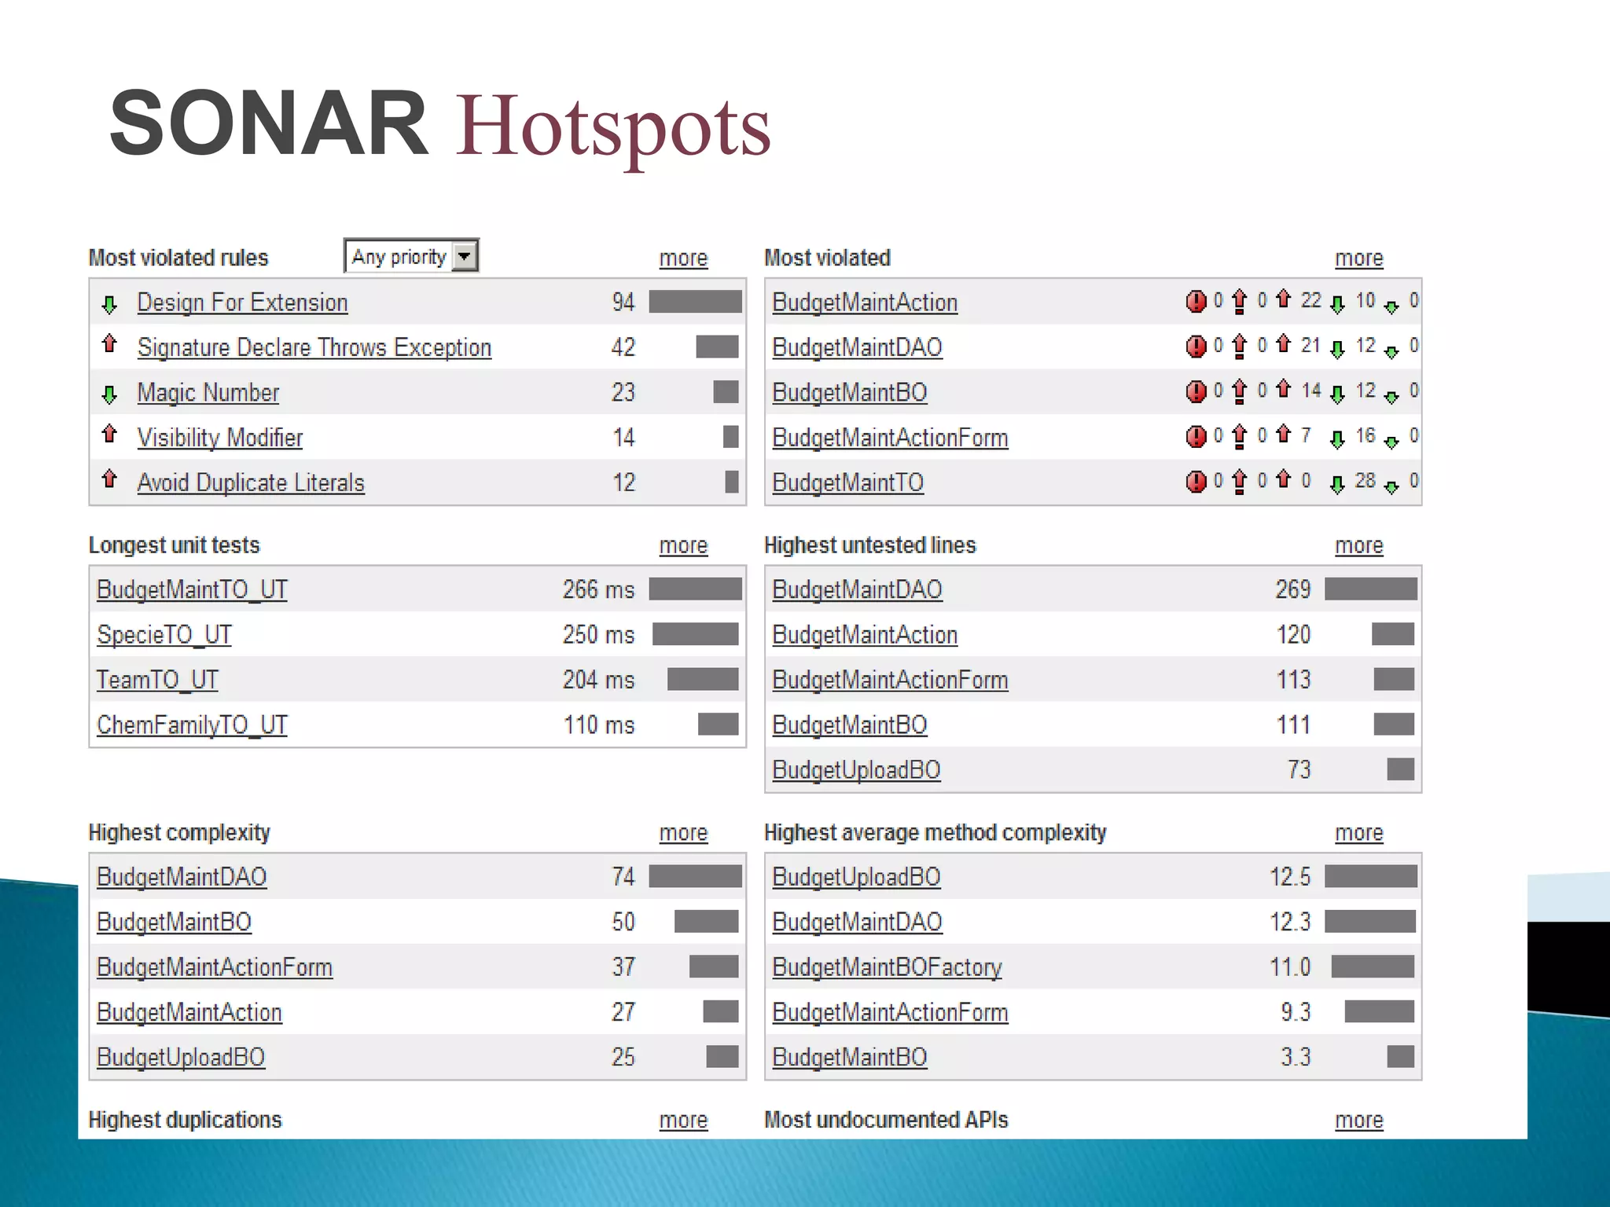Viewport: 1610px width, 1207px height.
Task: Open more link for Longest unit tests
Action: pos(683,545)
